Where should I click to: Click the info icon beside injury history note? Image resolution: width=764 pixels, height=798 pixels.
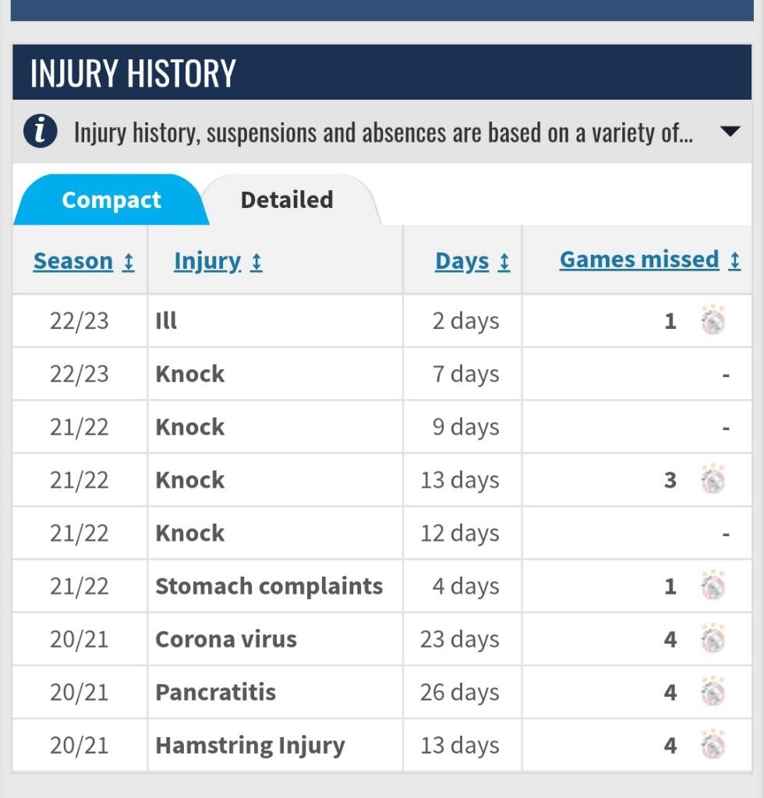pos(40,132)
